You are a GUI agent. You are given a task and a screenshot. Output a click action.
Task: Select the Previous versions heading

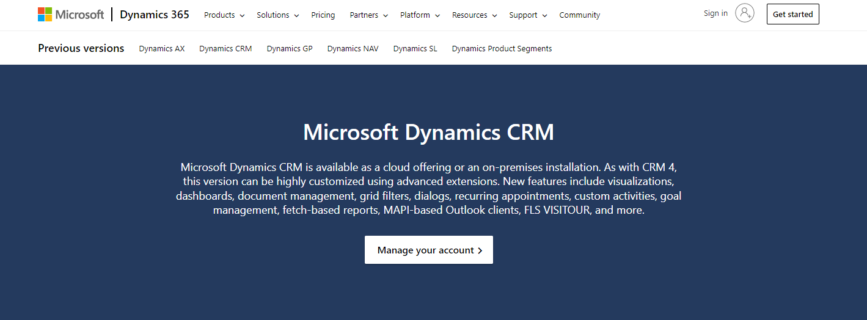pos(81,48)
